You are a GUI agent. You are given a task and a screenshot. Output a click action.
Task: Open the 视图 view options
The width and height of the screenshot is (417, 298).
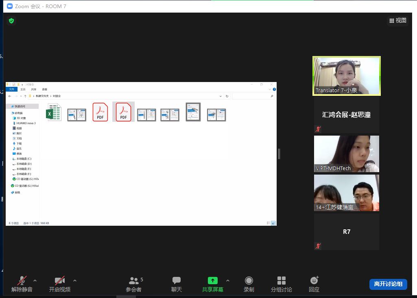pos(397,20)
